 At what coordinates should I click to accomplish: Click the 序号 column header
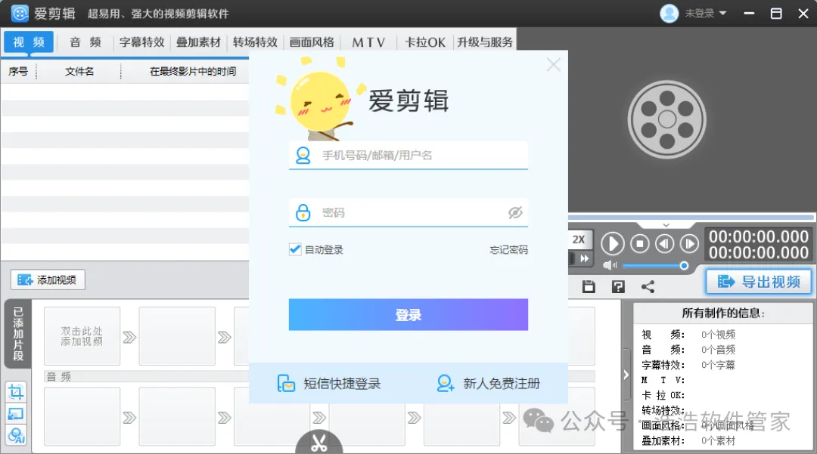tap(18, 71)
